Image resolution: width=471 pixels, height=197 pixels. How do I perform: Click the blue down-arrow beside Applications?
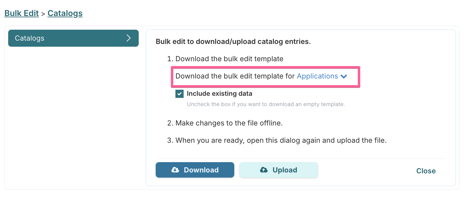click(x=344, y=77)
